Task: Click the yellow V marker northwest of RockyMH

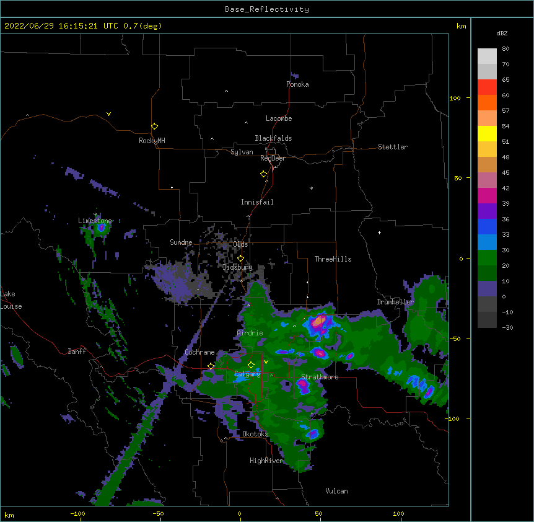Action: click(108, 114)
